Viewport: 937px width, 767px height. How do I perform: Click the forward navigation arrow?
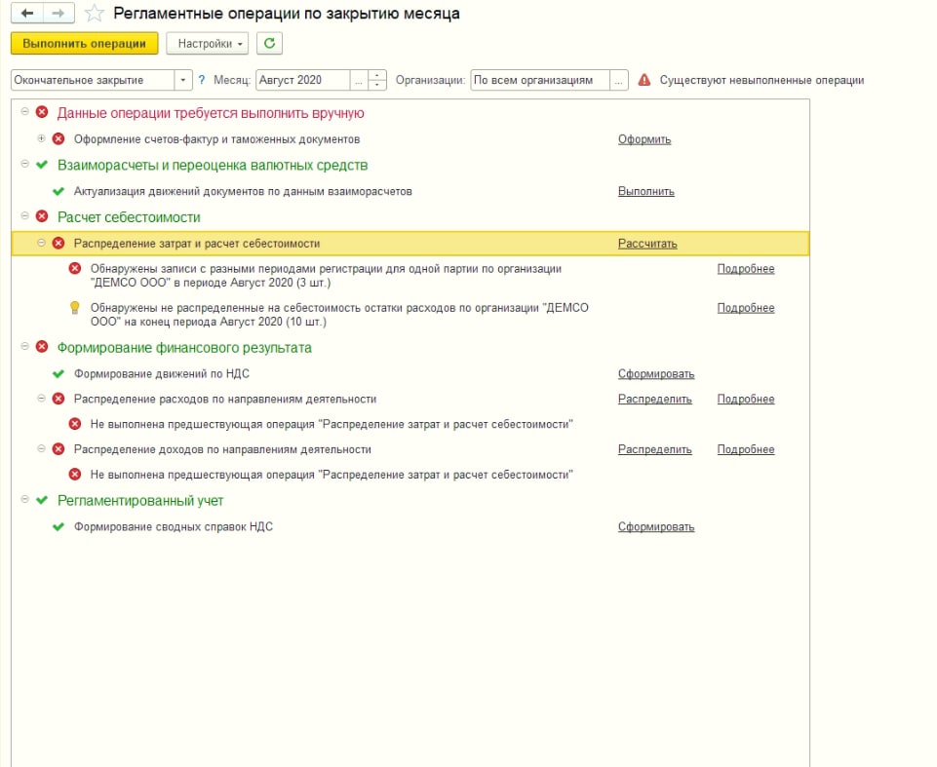(x=58, y=14)
